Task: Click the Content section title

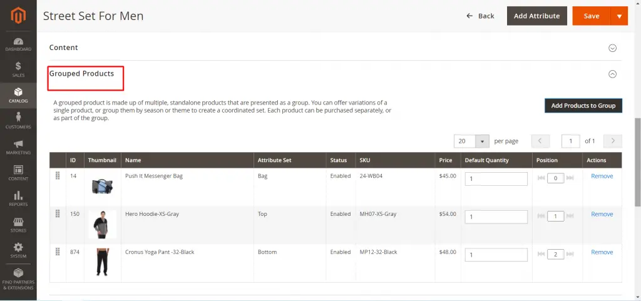Action: tap(63, 48)
